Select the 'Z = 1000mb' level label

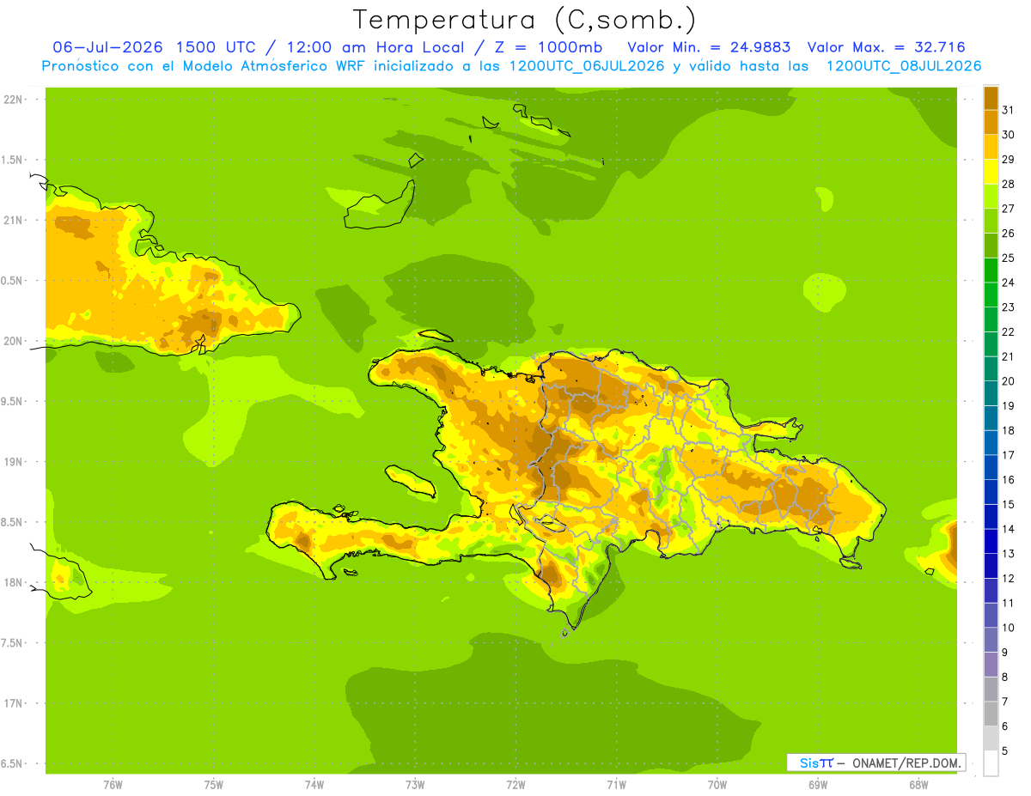coord(547,47)
